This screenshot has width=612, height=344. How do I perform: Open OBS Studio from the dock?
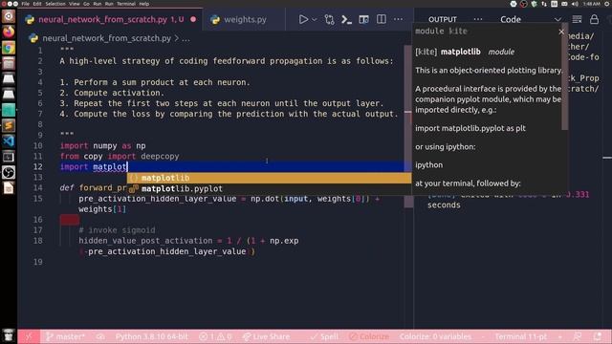click(x=9, y=172)
